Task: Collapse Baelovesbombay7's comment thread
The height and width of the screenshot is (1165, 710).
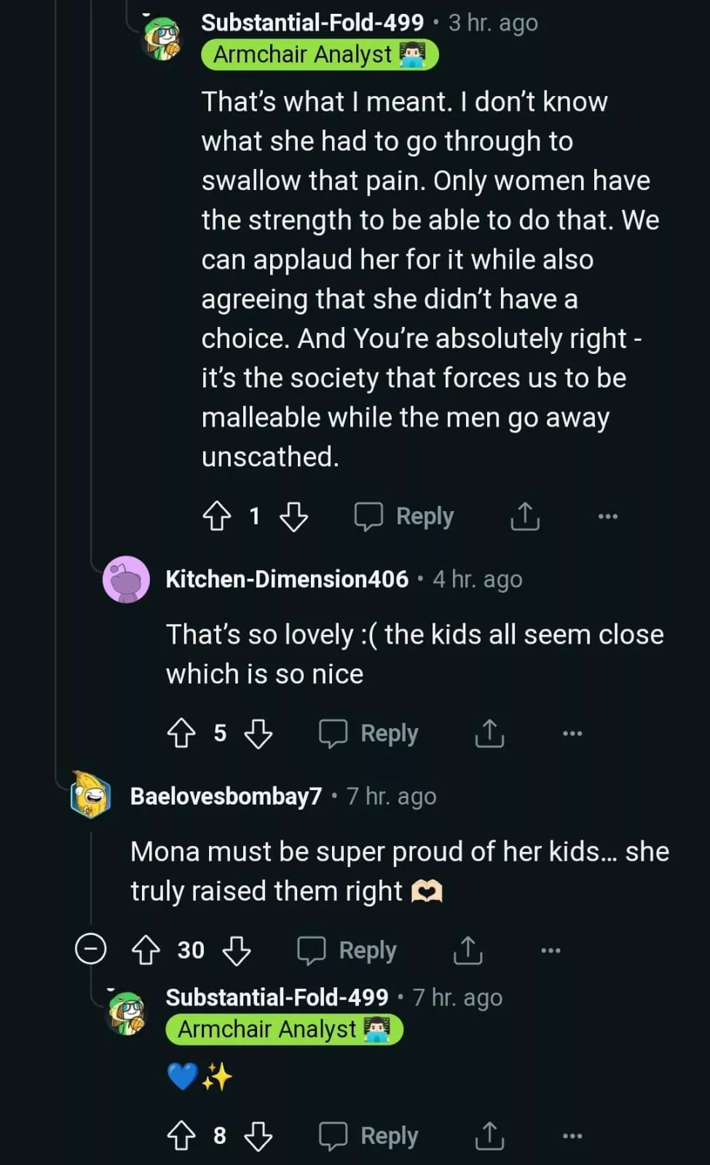Action: click(x=91, y=949)
